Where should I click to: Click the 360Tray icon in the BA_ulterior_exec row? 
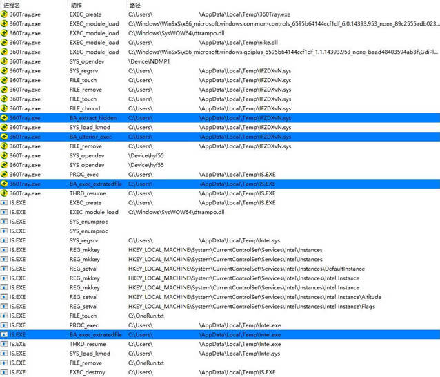[4, 137]
